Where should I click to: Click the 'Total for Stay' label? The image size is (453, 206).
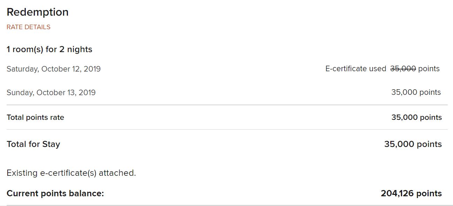coord(33,144)
